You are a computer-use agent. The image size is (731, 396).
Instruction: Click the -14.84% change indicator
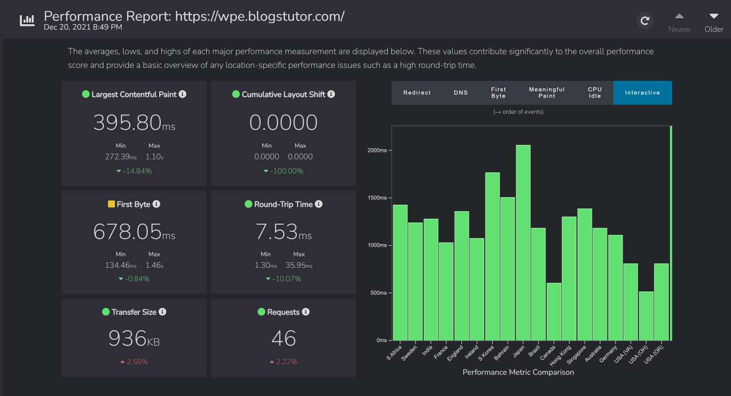[x=134, y=171]
